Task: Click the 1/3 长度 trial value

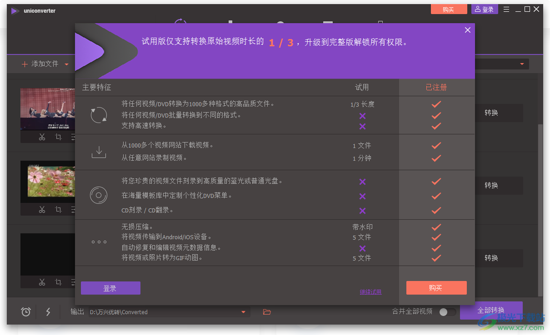Action: [x=362, y=104]
